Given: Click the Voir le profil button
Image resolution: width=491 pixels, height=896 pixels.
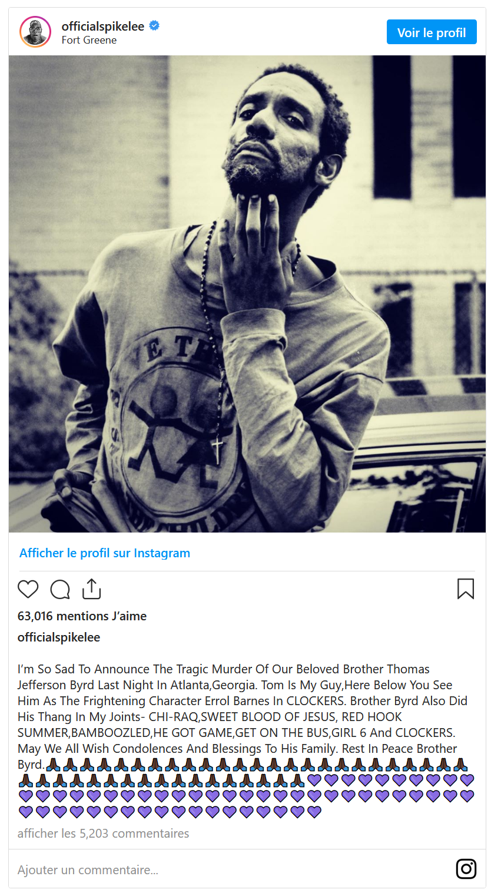Looking at the screenshot, I should click(432, 32).
